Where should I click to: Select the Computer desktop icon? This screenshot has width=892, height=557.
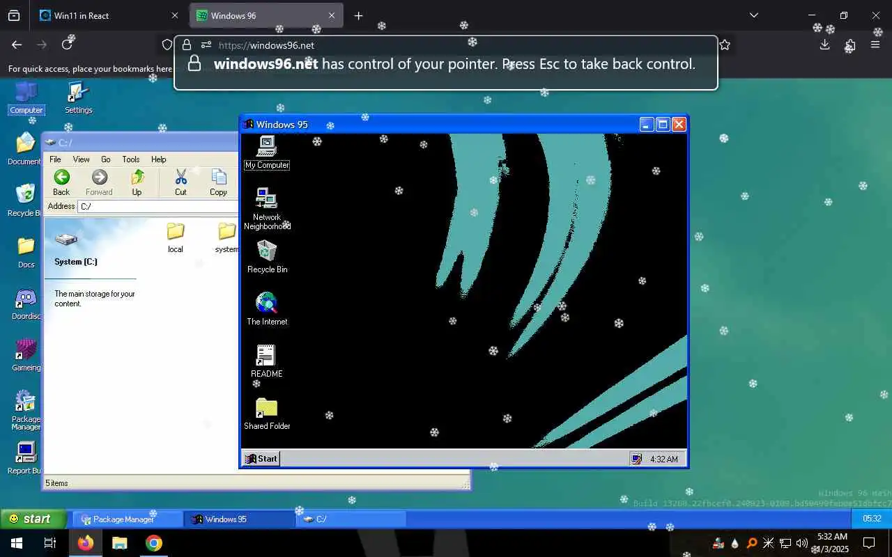(x=26, y=97)
